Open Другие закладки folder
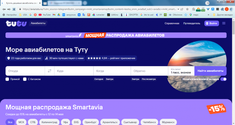This screenshot has height=125, width=235. (x=223, y=15)
